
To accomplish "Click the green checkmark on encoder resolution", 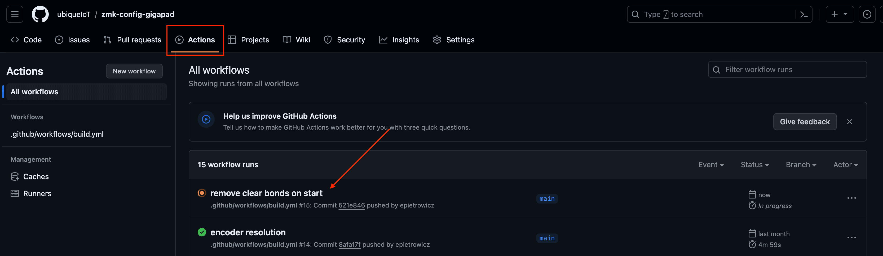I will click(202, 232).
